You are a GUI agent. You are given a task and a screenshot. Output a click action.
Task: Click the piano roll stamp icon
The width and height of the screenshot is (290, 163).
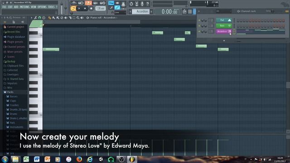point(43,18)
